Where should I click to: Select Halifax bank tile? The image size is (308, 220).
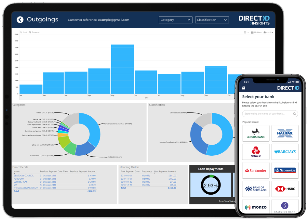point(285,133)
